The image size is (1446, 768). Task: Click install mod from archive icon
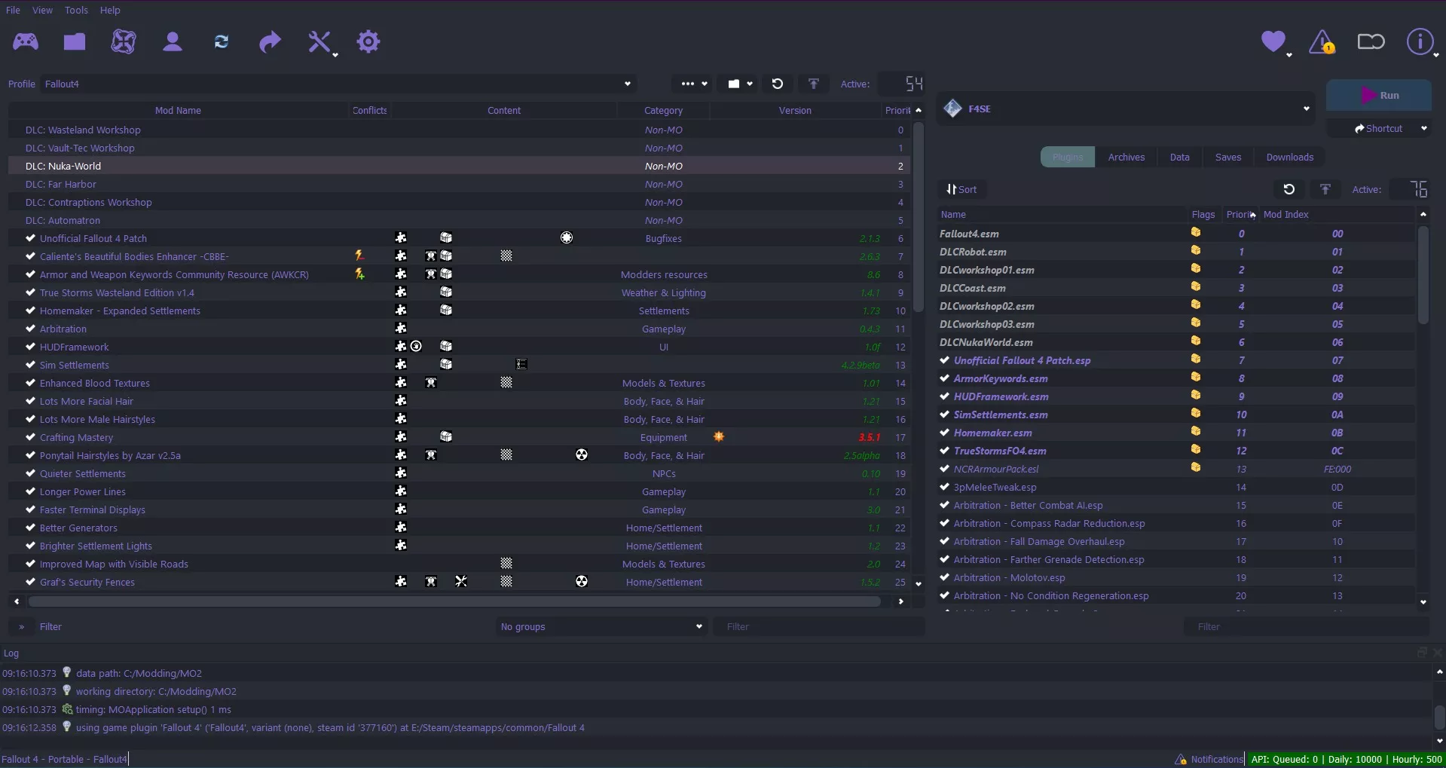coord(75,41)
